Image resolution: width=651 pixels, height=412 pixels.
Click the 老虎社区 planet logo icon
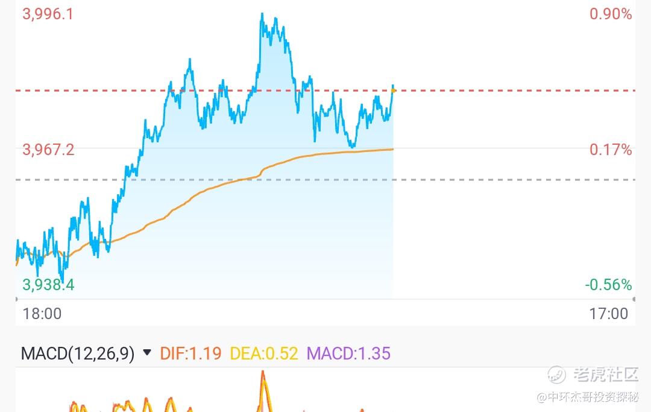(556, 375)
